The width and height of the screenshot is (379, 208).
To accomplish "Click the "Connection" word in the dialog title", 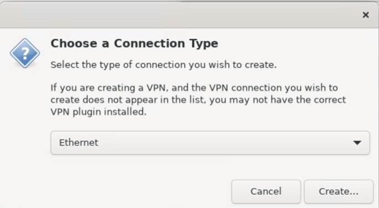I will click(150, 44).
